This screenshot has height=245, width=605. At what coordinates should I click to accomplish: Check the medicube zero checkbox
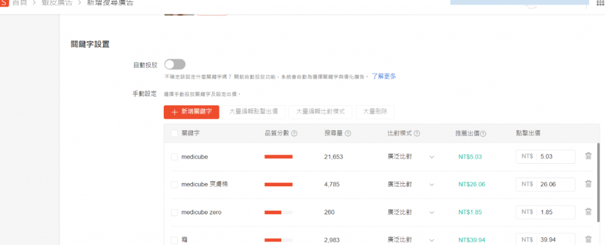(x=174, y=212)
